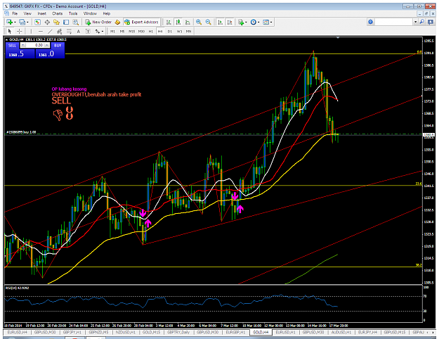439x339 pixels.
Task: Toggle the Data Window crosshair-circle icon
Action: click(47, 22)
